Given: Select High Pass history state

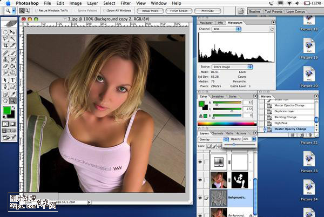Looking at the screenshot, I should (x=289, y=123).
